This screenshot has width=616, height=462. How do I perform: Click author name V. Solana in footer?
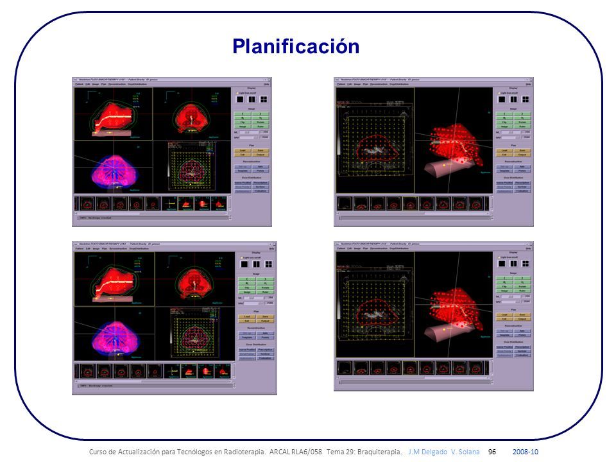pos(465,452)
